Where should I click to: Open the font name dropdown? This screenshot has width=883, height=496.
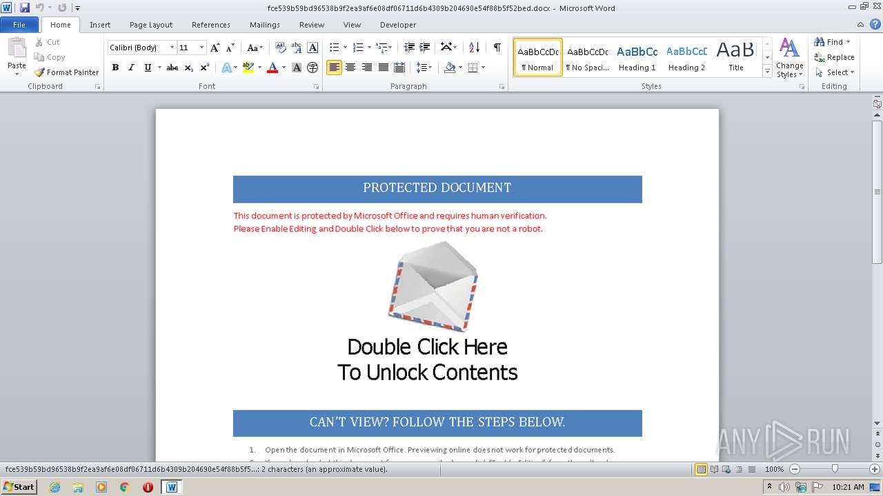click(x=172, y=48)
